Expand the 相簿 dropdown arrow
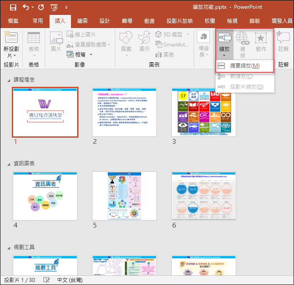 pyautogui.click(x=91, y=55)
